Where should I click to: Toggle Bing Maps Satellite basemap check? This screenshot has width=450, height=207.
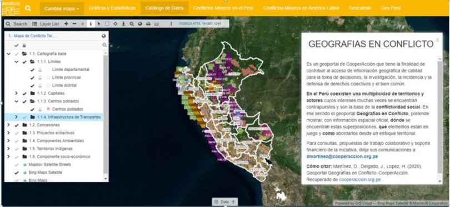tap(16, 172)
